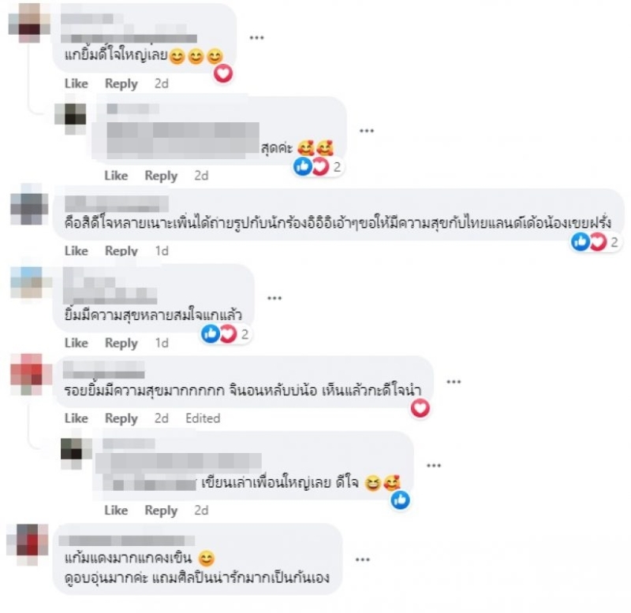View reactions on 'ยิ้มมีความสุขหลาย' comment
This screenshot has height=613, width=631.
click(226, 334)
